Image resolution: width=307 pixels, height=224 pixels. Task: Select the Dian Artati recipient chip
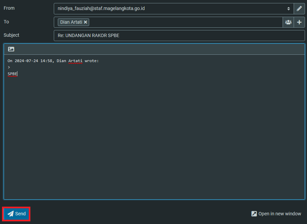(x=71, y=22)
